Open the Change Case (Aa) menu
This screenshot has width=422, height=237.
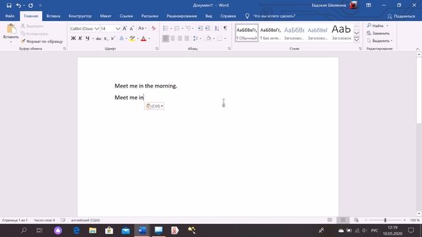(142, 28)
